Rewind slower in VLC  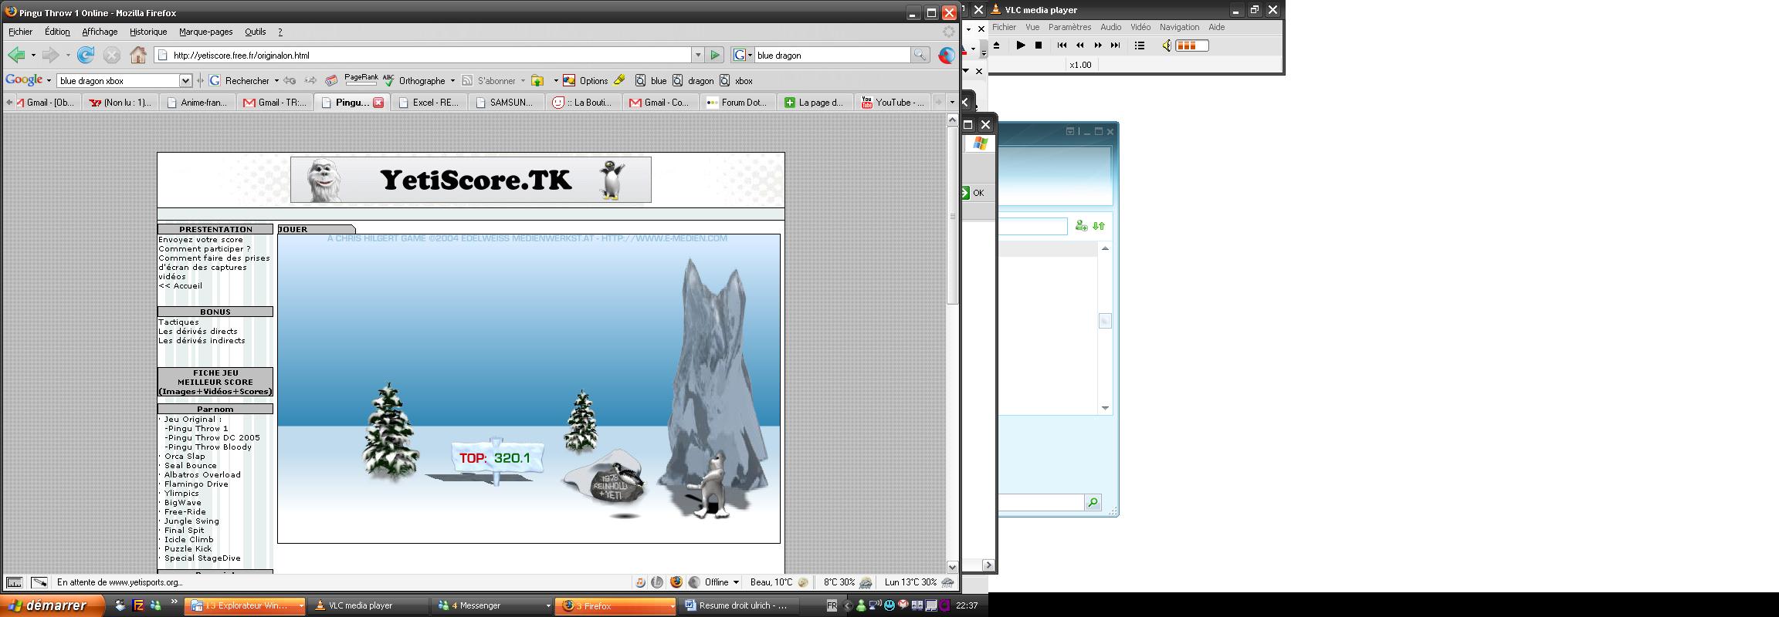tap(1080, 46)
